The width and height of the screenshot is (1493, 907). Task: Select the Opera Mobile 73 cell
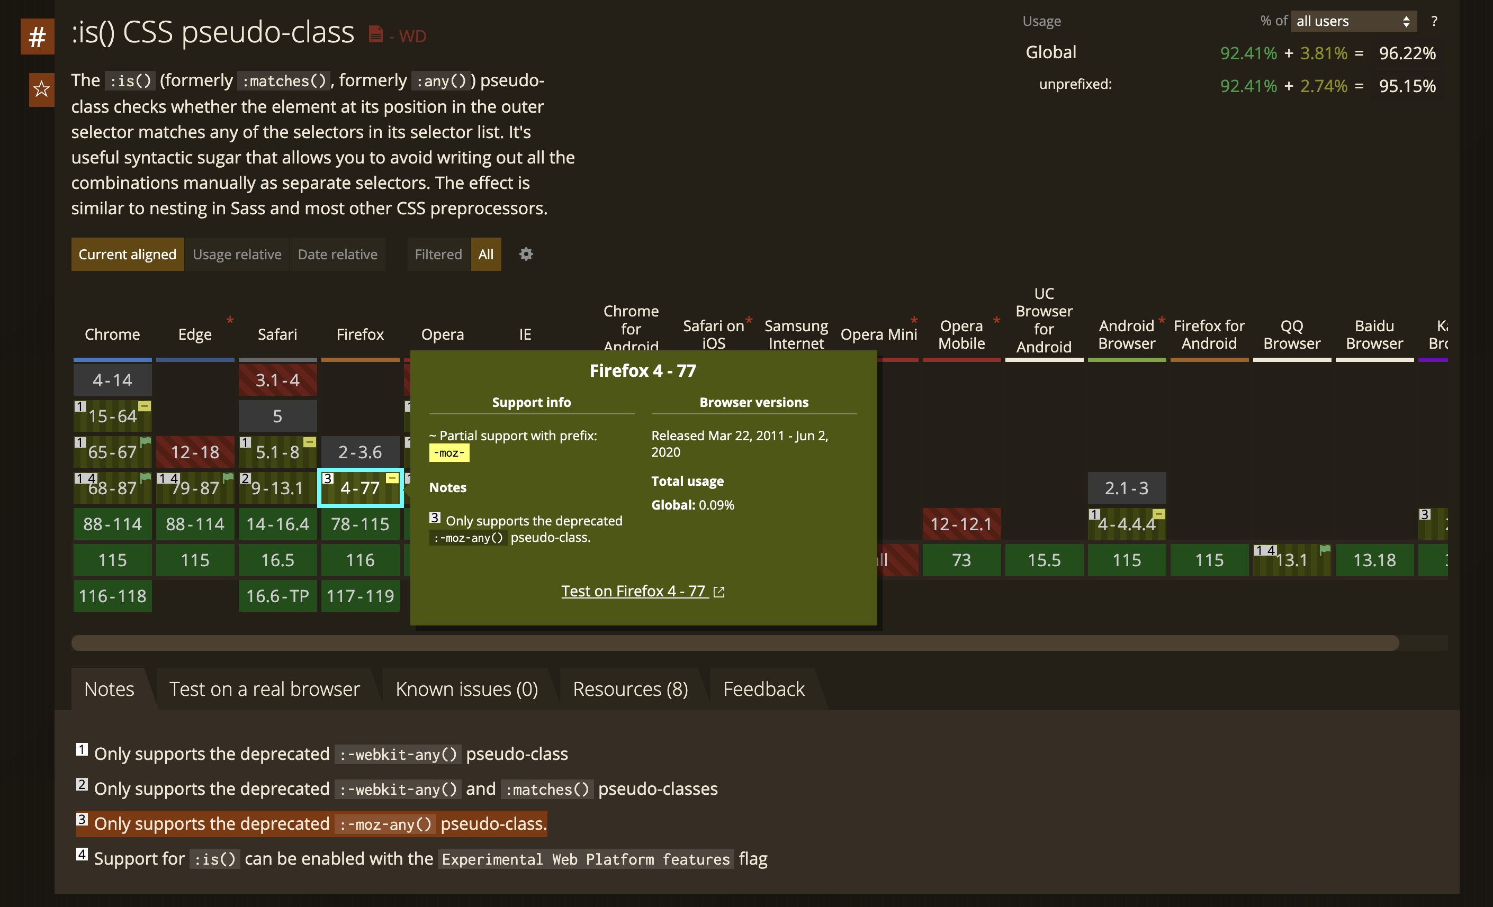click(961, 560)
